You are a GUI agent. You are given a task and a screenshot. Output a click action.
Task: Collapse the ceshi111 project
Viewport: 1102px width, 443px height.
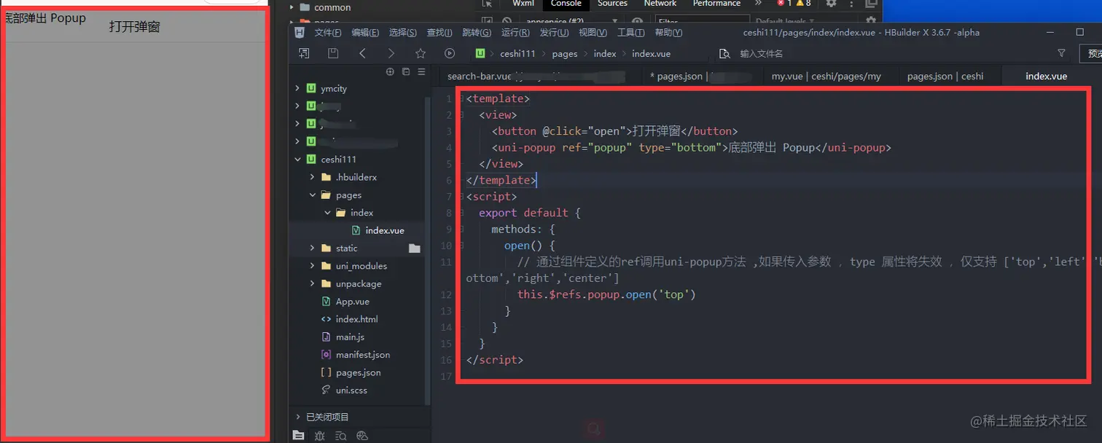coord(297,160)
